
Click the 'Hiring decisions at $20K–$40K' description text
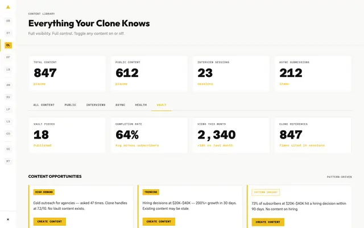click(x=189, y=206)
